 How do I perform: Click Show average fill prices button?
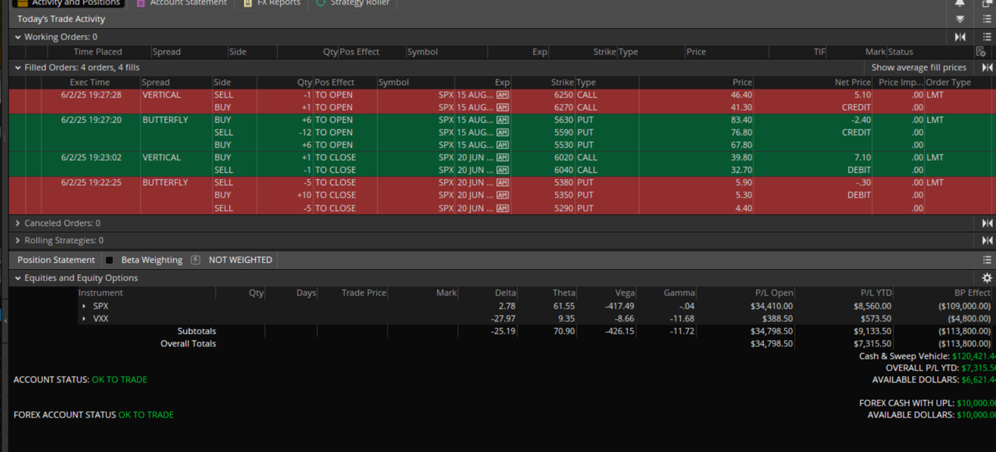pos(918,68)
